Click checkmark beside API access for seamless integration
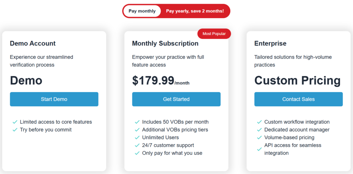Viewport: 353px width, 174px height. click(x=259, y=149)
